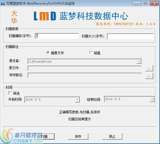Image resolution: width=160 pixels, height=144 pixels.
Task: Minimize the BestRecoveryForDHFS window
Action: coord(136,4)
